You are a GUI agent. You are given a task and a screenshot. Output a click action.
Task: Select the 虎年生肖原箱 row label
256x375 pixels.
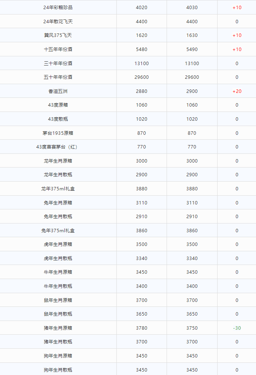pyautogui.click(x=58, y=244)
